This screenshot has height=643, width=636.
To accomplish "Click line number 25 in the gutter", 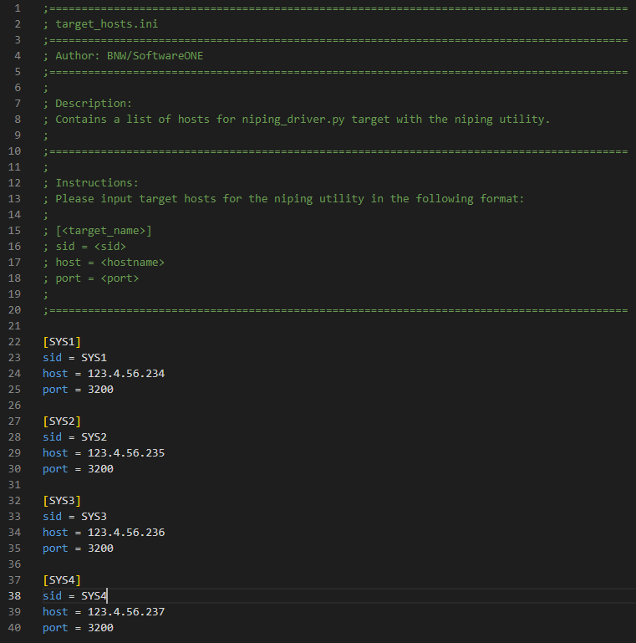I will tap(13, 405).
